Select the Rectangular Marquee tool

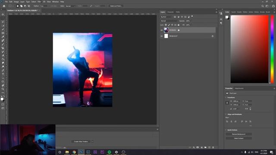coord(3,18)
